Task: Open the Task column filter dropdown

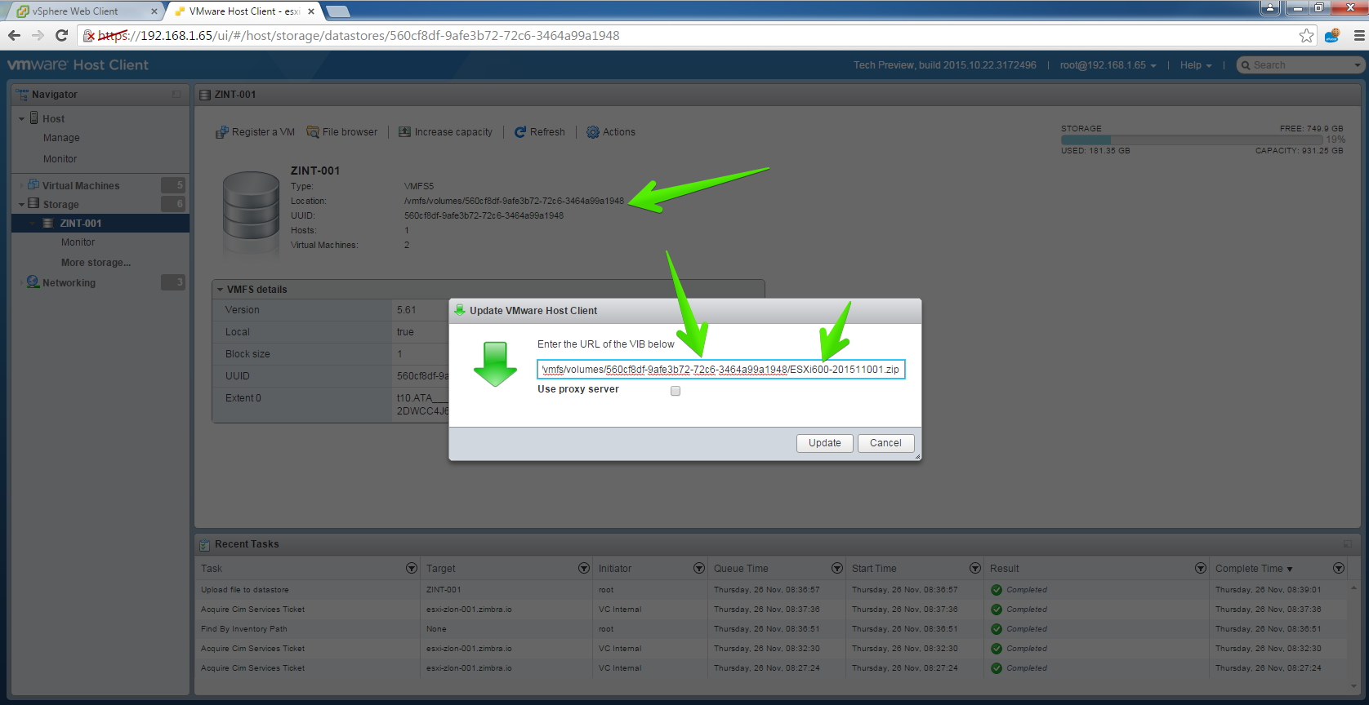Action: click(412, 568)
